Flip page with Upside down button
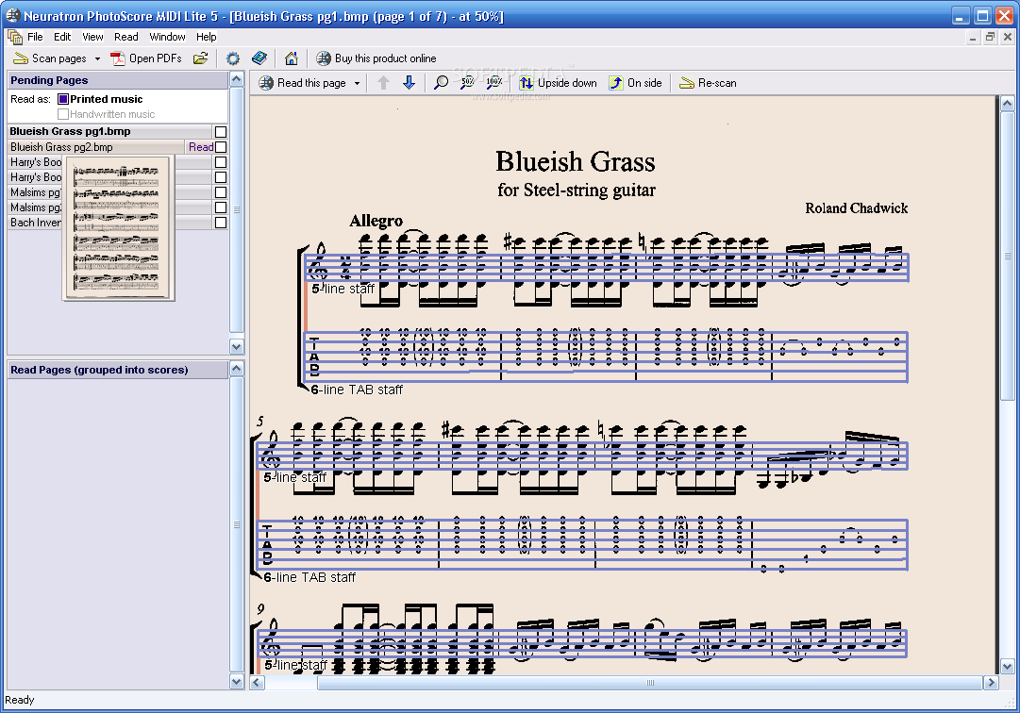The height and width of the screenshot is (713, 1020). click(x=559, y=83)
